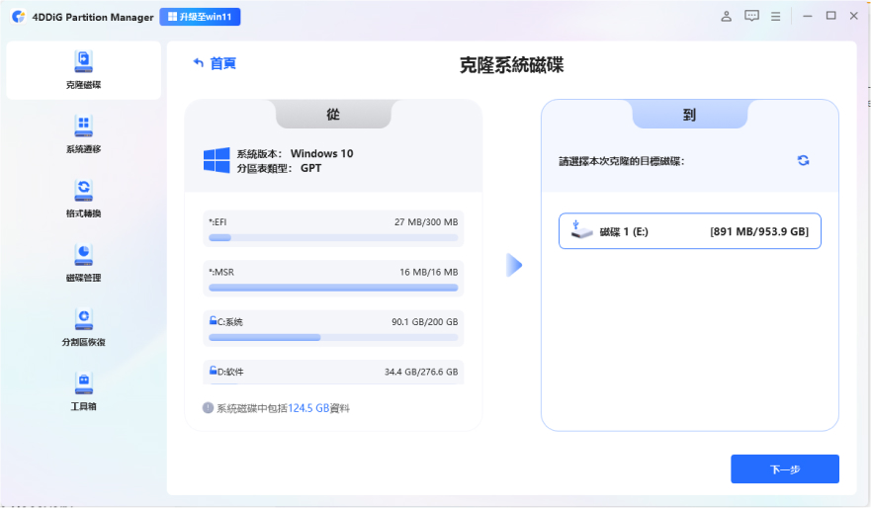The width and height of the screenshot is (871, 508).
Task: Click the USB drive icon of 磁碟 1
Action: [580, 229]
